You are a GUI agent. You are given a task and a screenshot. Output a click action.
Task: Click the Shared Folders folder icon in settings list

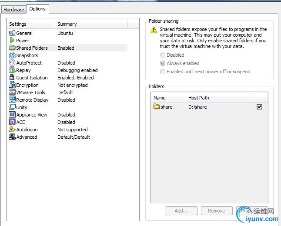tap(12, 48)
